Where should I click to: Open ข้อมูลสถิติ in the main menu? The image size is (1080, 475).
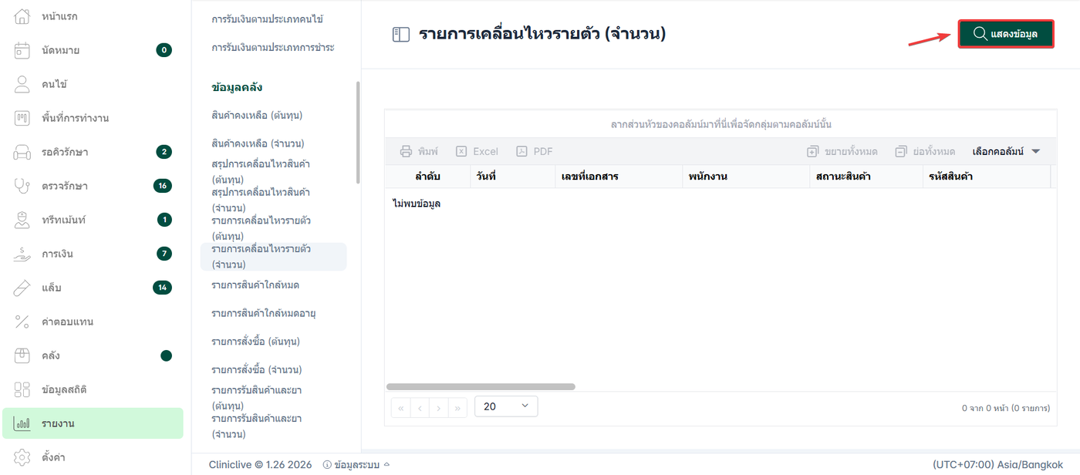[x=93, y=389]
